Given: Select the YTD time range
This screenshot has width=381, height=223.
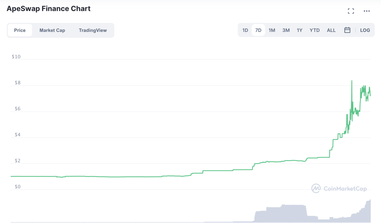Looking at the screenshot, I should pyautogui.click(x=315, y=30).
